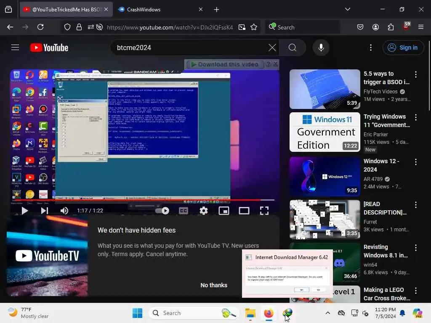This screenshot has height=323, width=431.
Task: Open IDM download panel help
Action: pyautogui.click(x=268, y=64)
